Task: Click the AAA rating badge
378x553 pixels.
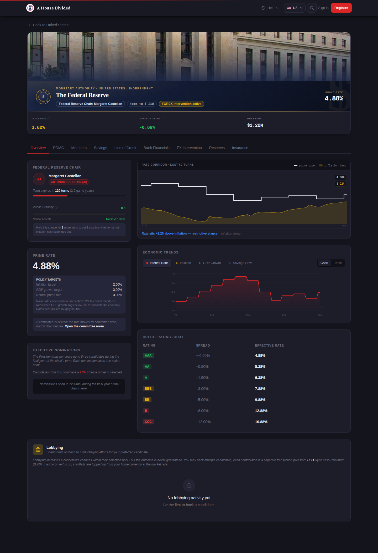Action: (148, 356)
